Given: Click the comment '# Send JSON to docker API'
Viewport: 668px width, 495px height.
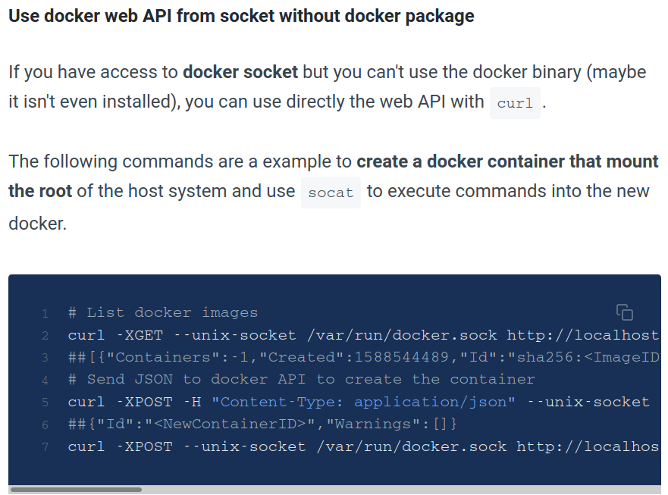Looking at the screenshot, I should [301, 379].
